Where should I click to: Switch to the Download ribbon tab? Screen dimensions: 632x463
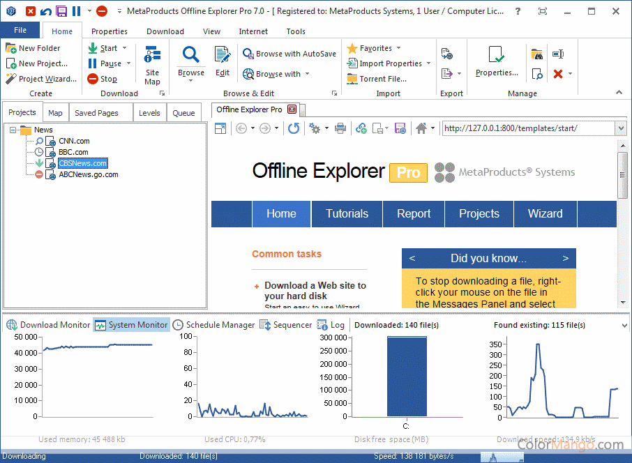click(165, 31)
